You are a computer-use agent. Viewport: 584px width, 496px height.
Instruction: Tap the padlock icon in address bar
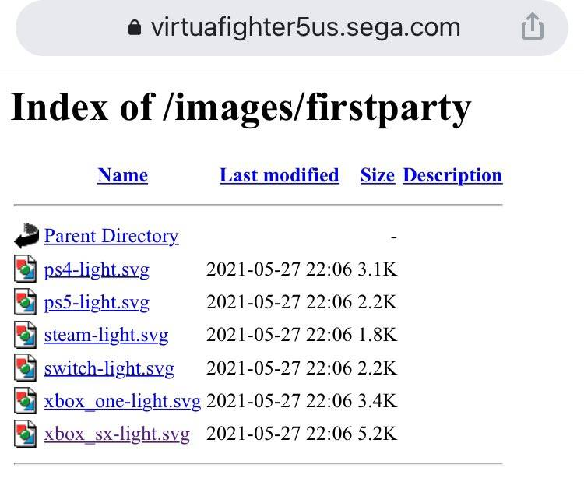pos(135,29)
